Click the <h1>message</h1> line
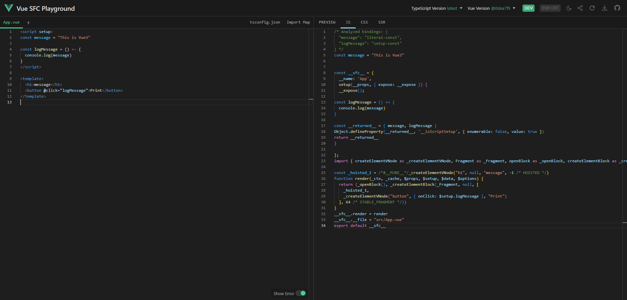This screenshot has height=300, width=627. (43, 85)
